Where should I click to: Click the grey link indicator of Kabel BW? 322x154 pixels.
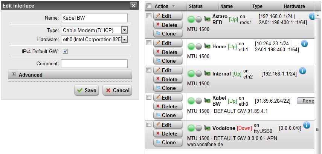coord(198,101)
